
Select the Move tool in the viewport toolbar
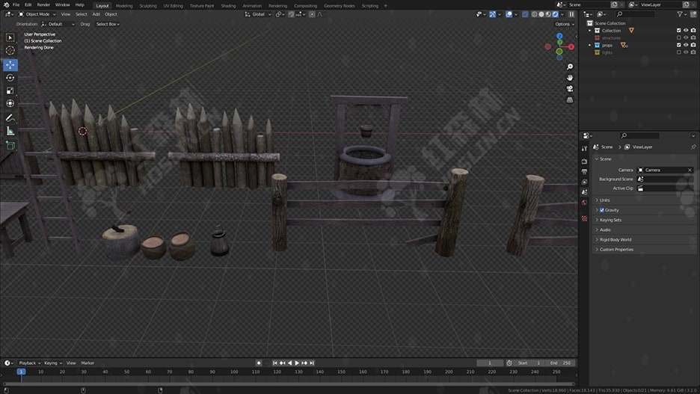click(x=10, y=65)
